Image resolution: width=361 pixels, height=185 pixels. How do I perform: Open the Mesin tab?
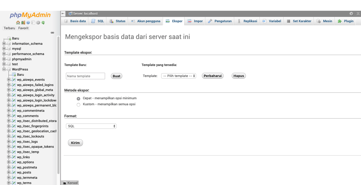324,21
